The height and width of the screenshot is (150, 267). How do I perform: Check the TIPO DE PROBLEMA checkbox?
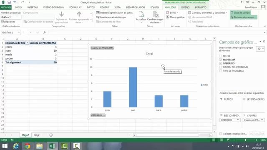pyautogui.click(x=221, y=71)
